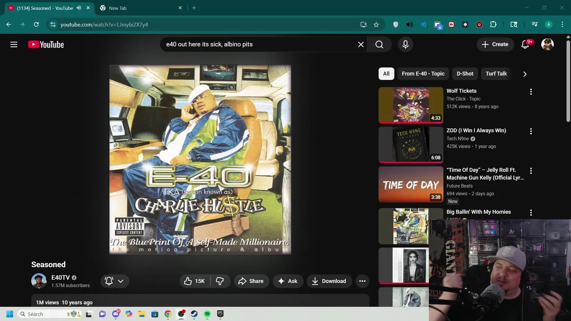Select the D-Shot filter chip
This screenshot has height=321, width=571.
click(465, 74)
